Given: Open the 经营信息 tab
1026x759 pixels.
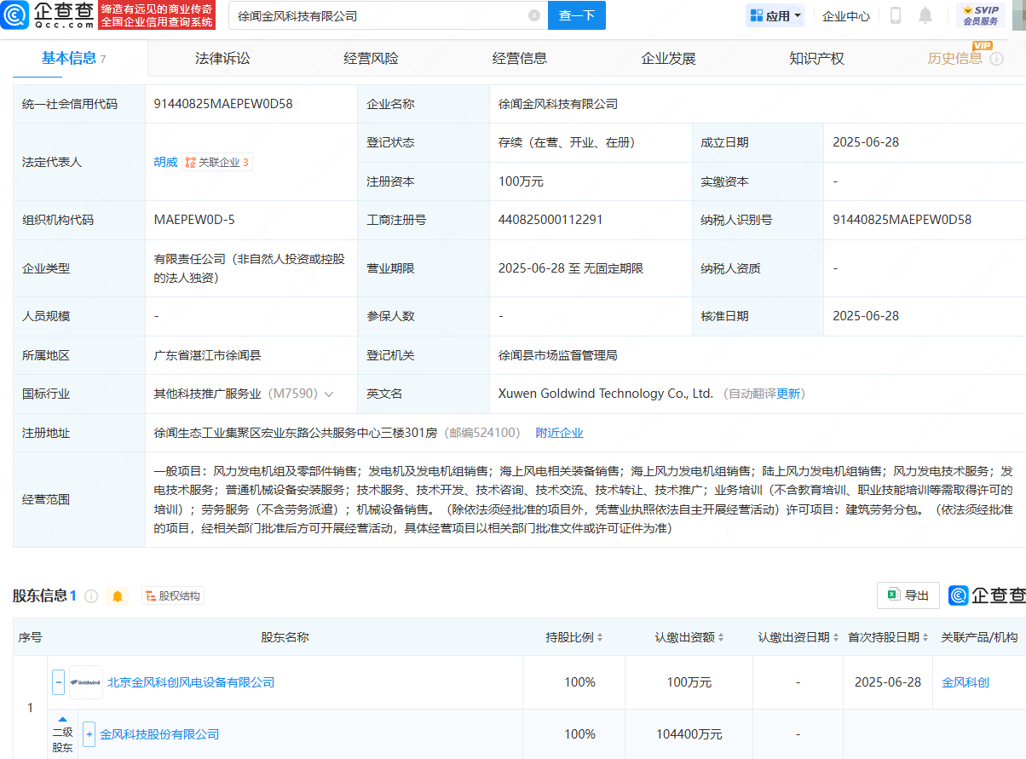Looking at the screenshot, I should coord(520,58).
